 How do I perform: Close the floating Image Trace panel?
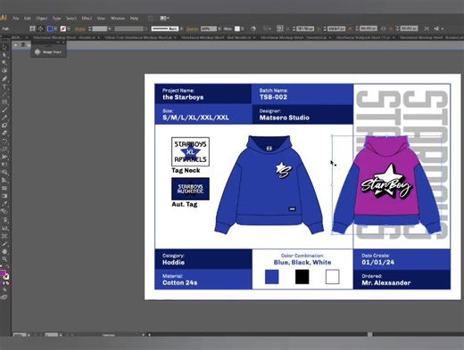click(63, 43)
